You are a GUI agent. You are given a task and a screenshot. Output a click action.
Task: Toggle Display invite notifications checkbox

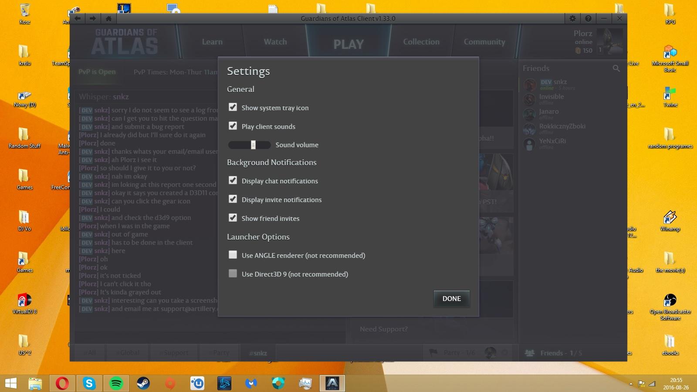(x=233, y=199)
